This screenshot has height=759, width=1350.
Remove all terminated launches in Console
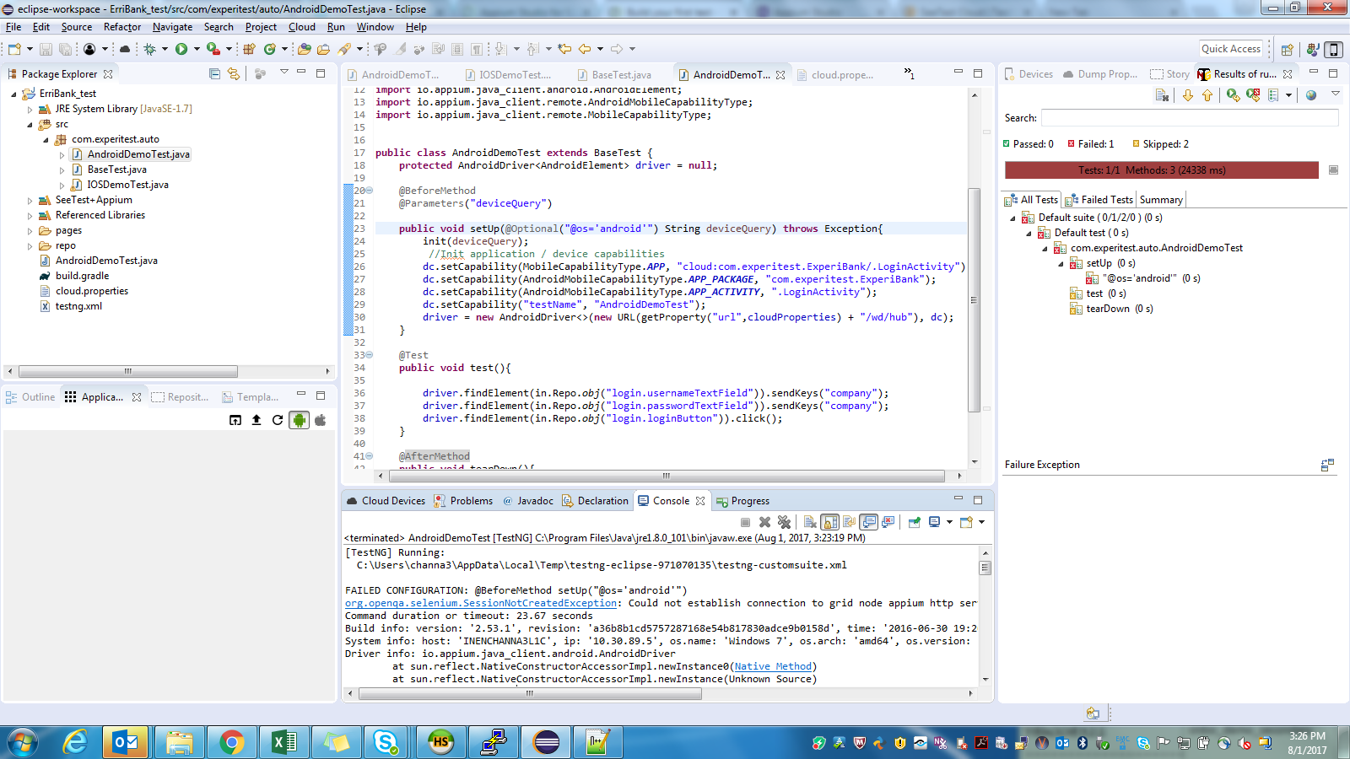point(784,523)
